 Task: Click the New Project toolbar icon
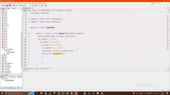[x=5, y=5]
